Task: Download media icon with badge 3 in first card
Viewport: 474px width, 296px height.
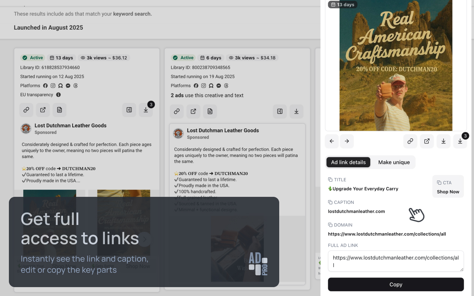Action: [x=146, y=110]
